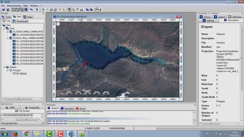Image resolution: width=244 pixels, height=137 pixels.
Task: Collapse the Polygon tree node
Action: click(x=7, y=70)
